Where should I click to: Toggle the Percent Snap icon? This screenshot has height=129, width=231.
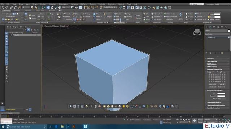click(x=93, y=8)
